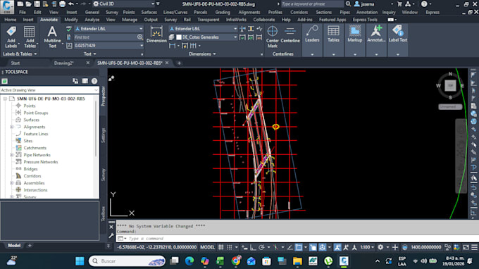Toggle the drawing grid display in status bar
The height and width of the screenshot is (269, 479).
pos(221,247)
